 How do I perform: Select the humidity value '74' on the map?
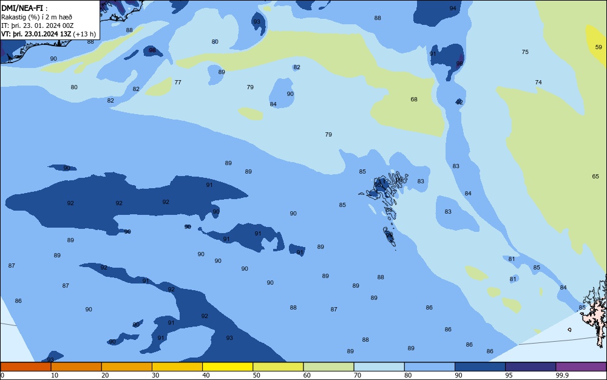(x=538, y=82)
